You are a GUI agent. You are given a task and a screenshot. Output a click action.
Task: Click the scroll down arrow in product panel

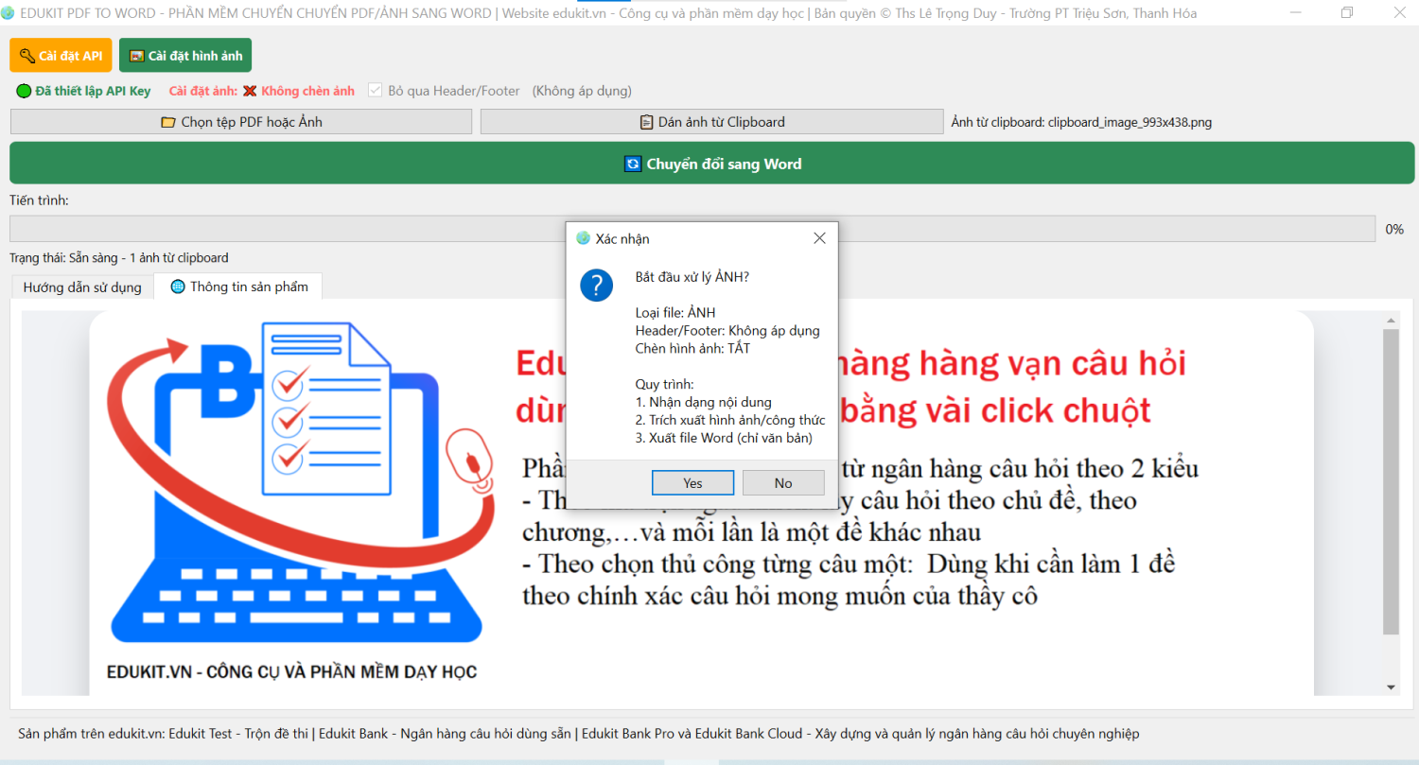(x=1391, y=687)
